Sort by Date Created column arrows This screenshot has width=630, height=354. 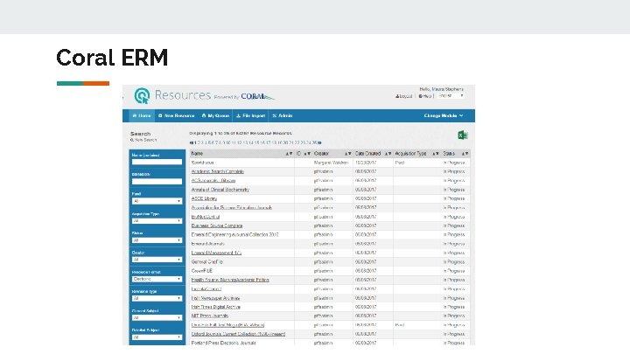click(388, 154)
